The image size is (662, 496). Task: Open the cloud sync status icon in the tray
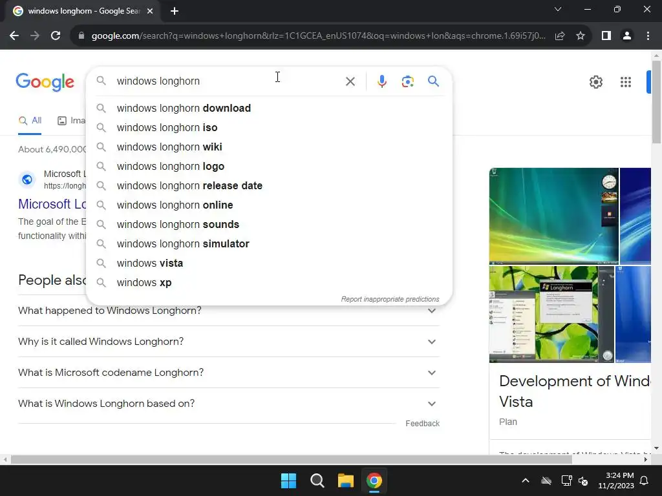[546, 480]
